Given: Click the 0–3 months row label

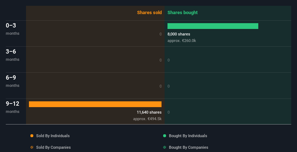Looking at the screenshot, I should (13, 29).
